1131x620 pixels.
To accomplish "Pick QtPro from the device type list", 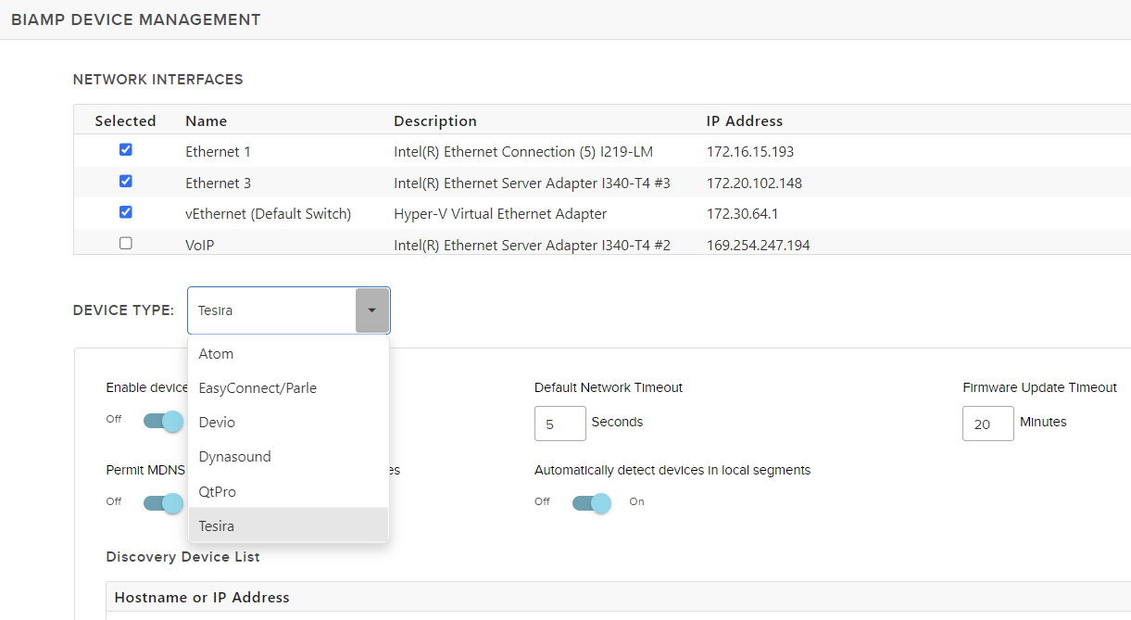I will [x=288, y=491].
